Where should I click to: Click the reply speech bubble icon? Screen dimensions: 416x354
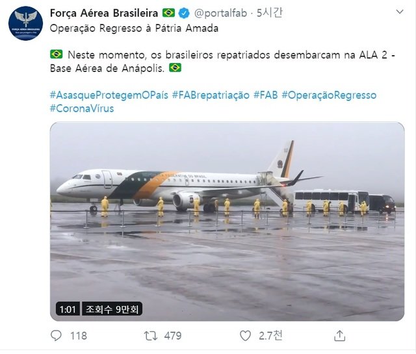point(57,336)
